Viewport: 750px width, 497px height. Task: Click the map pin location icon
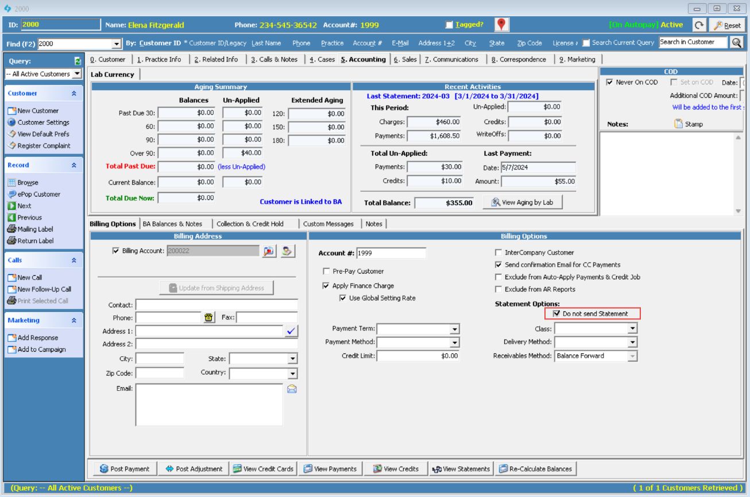[501, 25]
